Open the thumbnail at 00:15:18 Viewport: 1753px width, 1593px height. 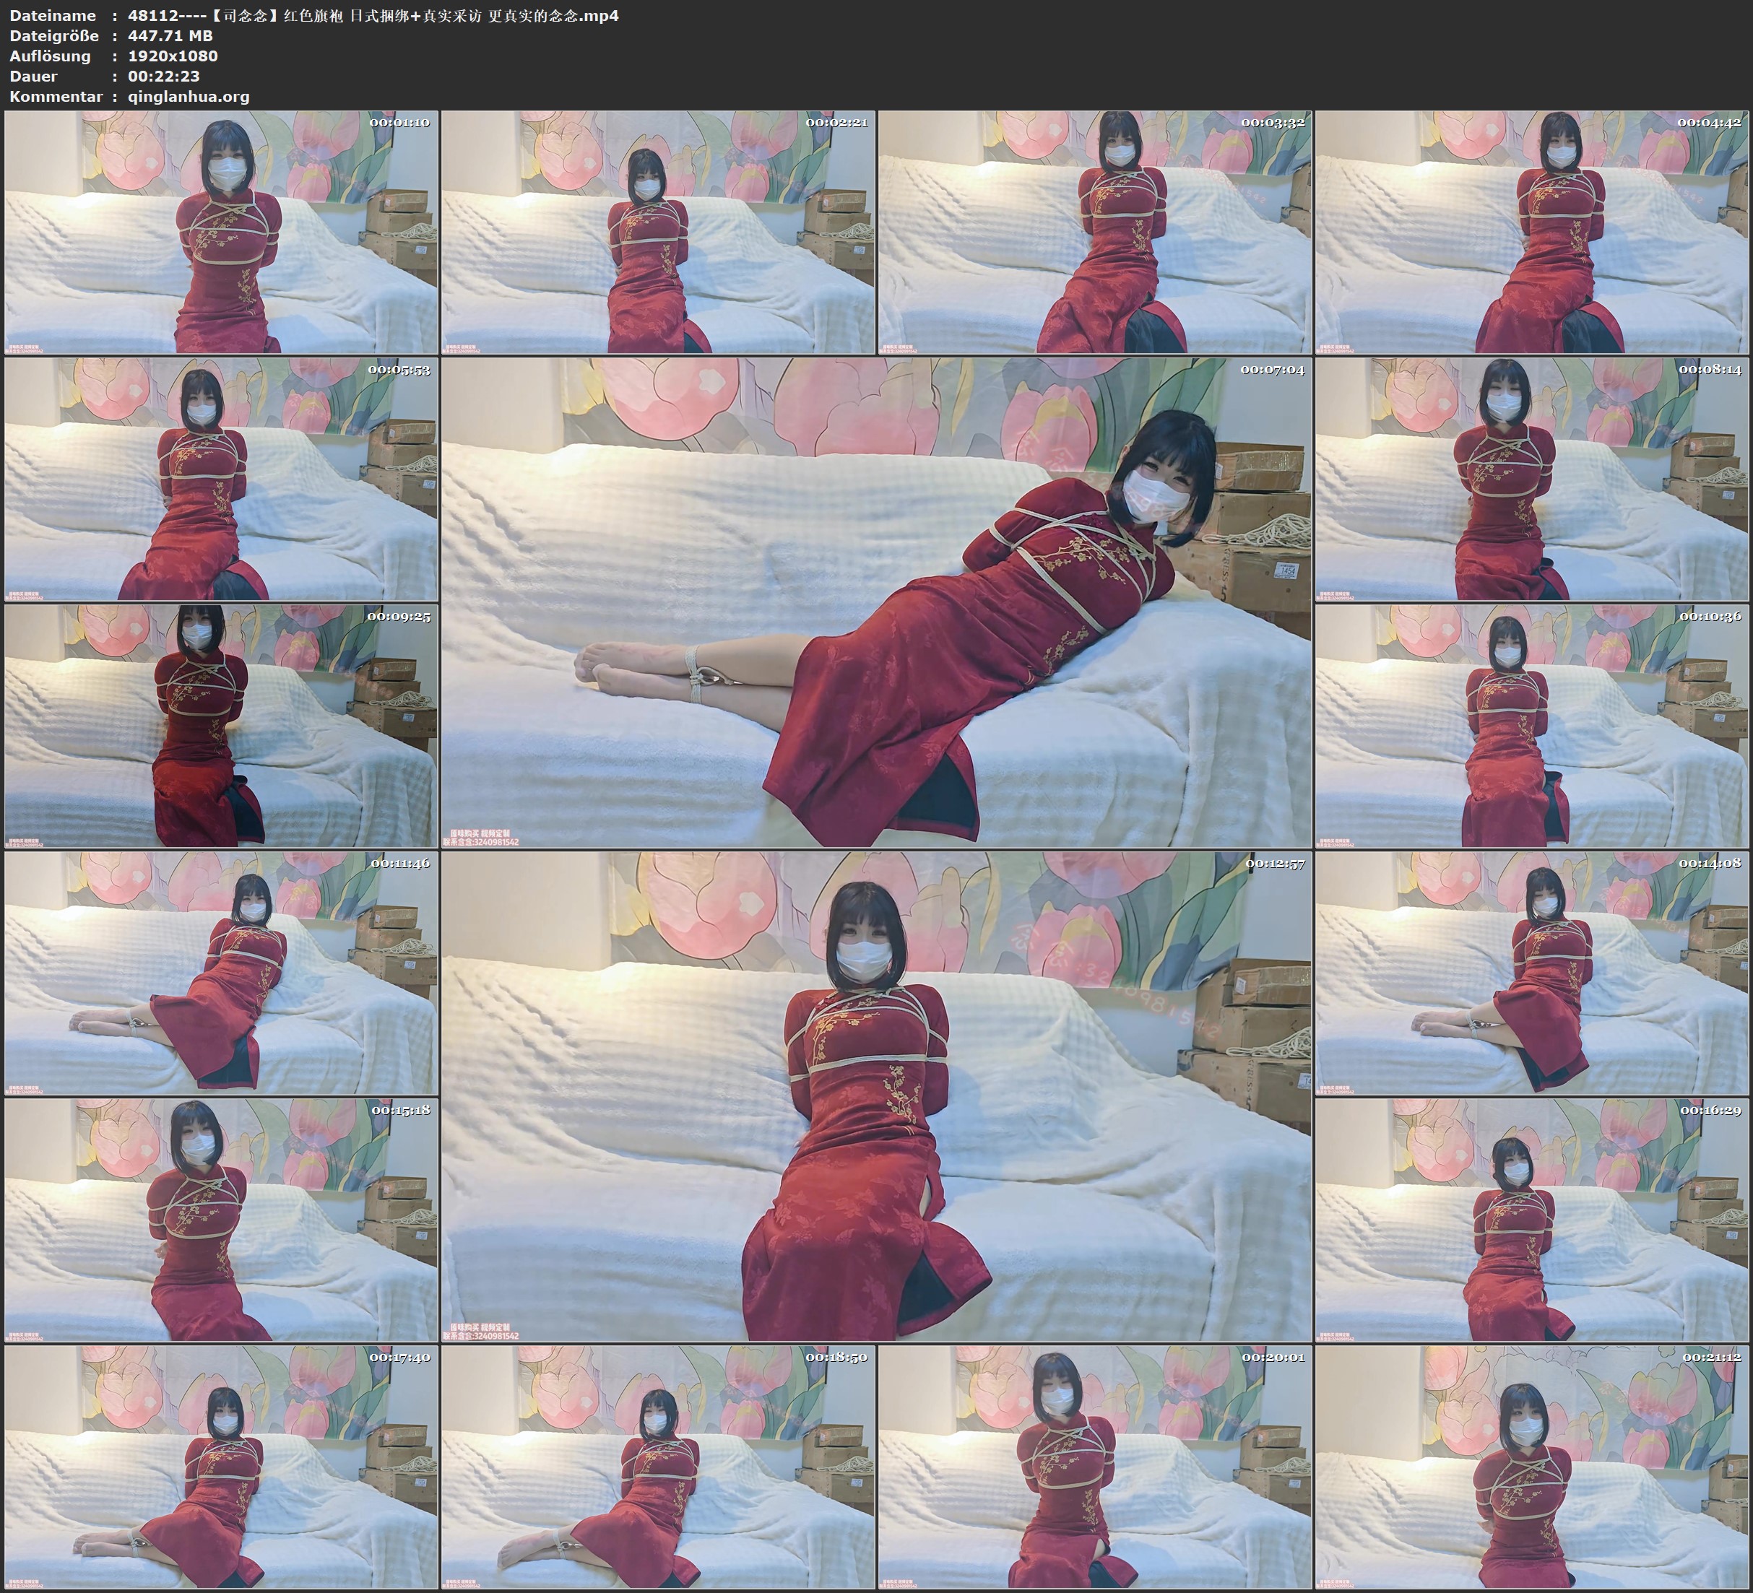(x=221, y=1220)
